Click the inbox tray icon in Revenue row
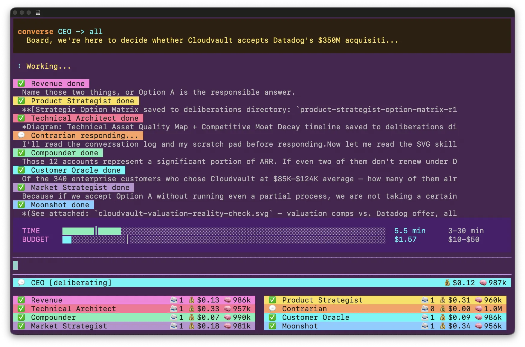The height and width of the screenshot is (347, 525). [173, 300]
